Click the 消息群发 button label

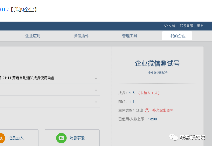(x=77, y=138)
